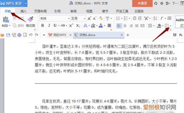Expand the highlight color dropdown arrow

pyautogui.click(x=97, y=26)
